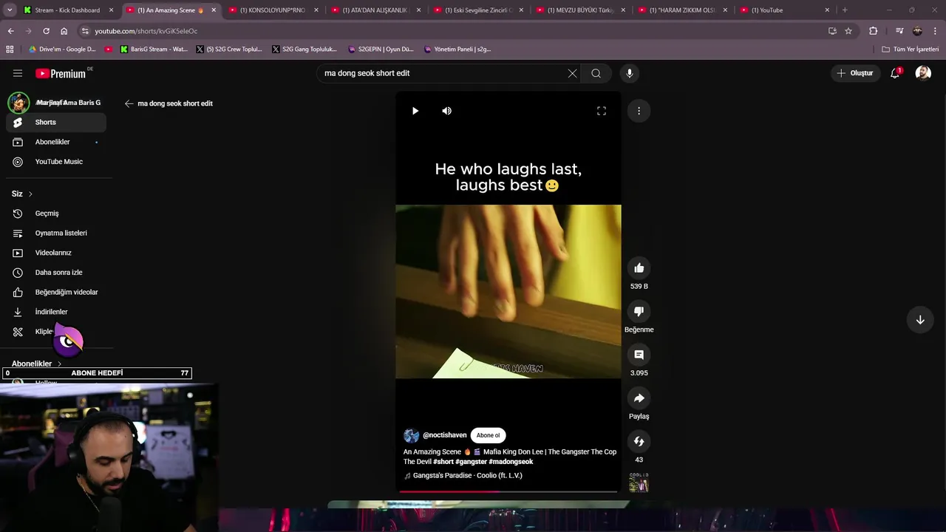
Task: Click the Oluştur create button
Action: coord(855,73)
